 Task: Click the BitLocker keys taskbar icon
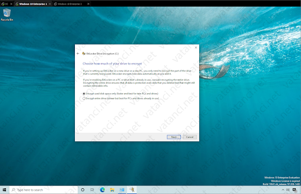[x=132, y=190]
